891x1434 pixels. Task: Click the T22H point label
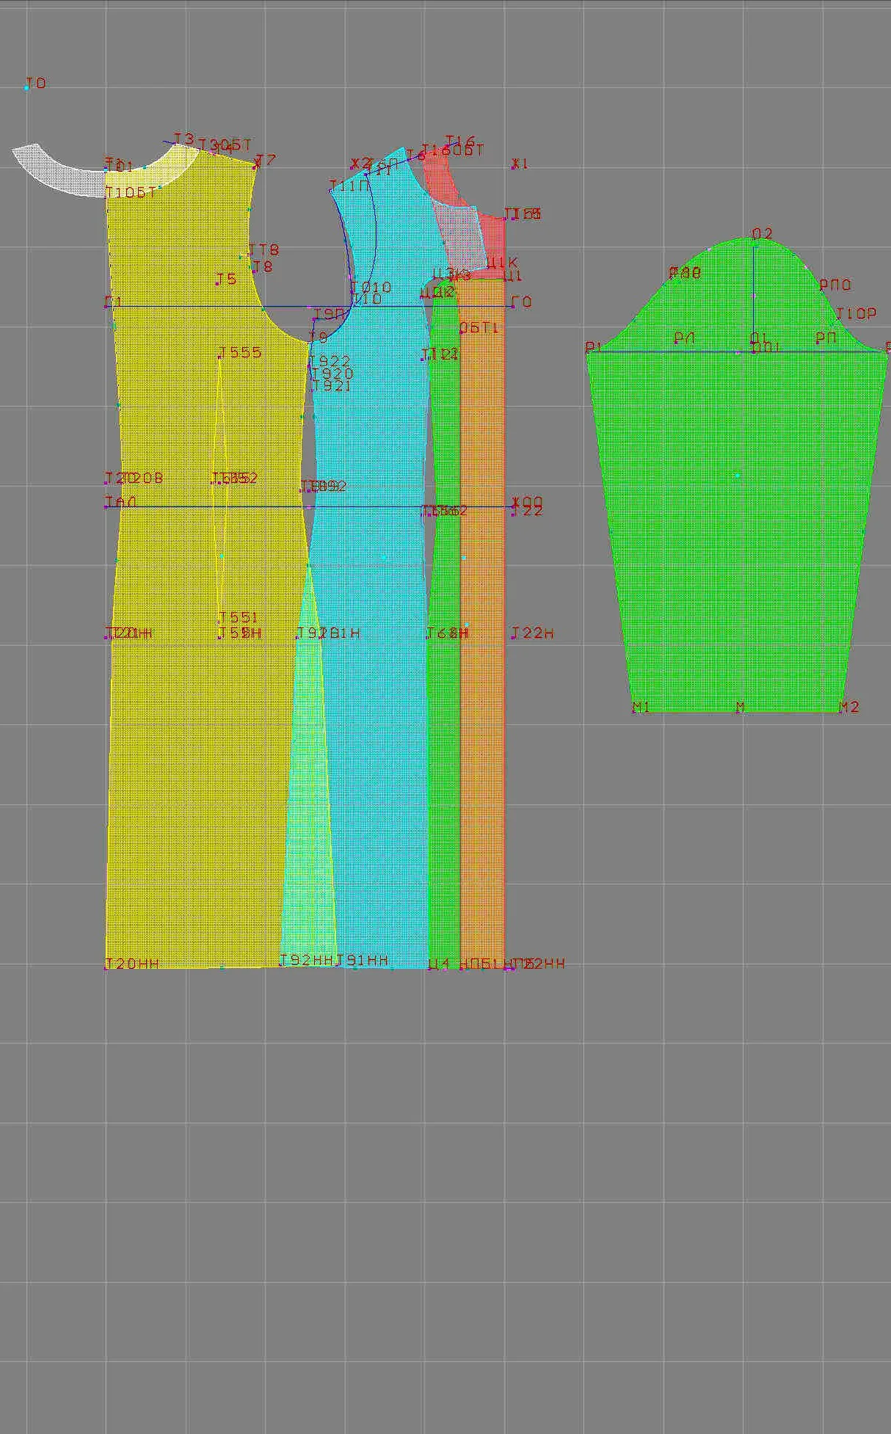point(532,633)
